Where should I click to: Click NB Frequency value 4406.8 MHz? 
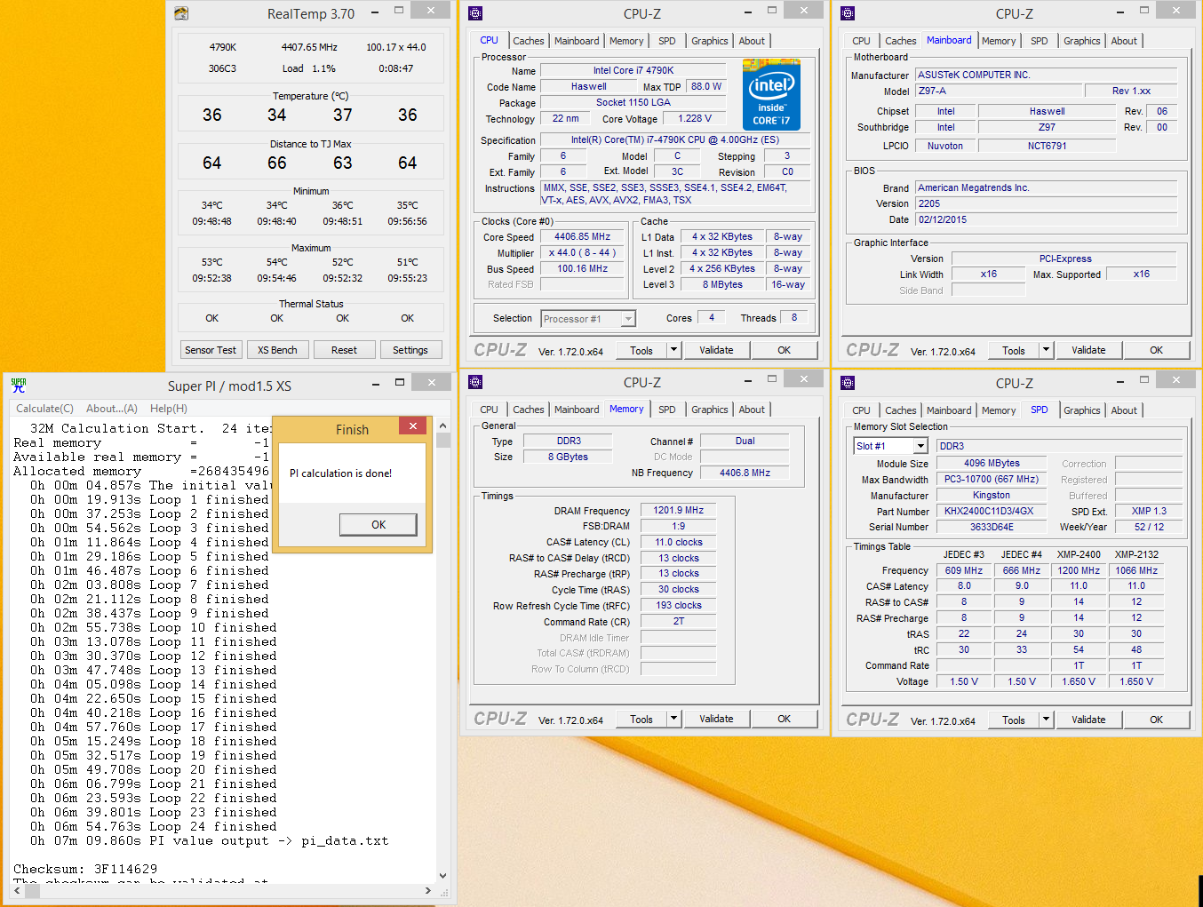(x=745, y=473)
